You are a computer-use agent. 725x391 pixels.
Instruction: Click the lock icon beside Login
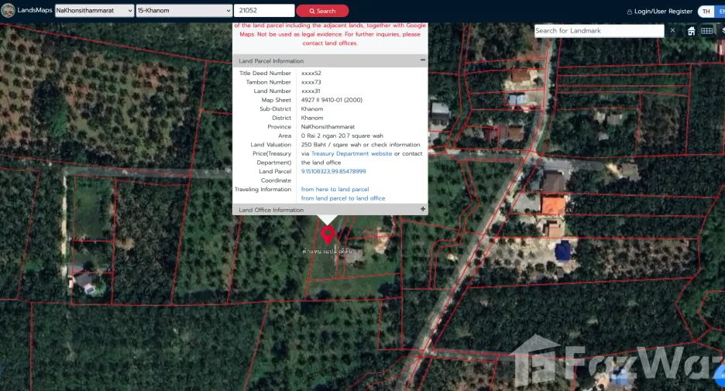(629, 12)
